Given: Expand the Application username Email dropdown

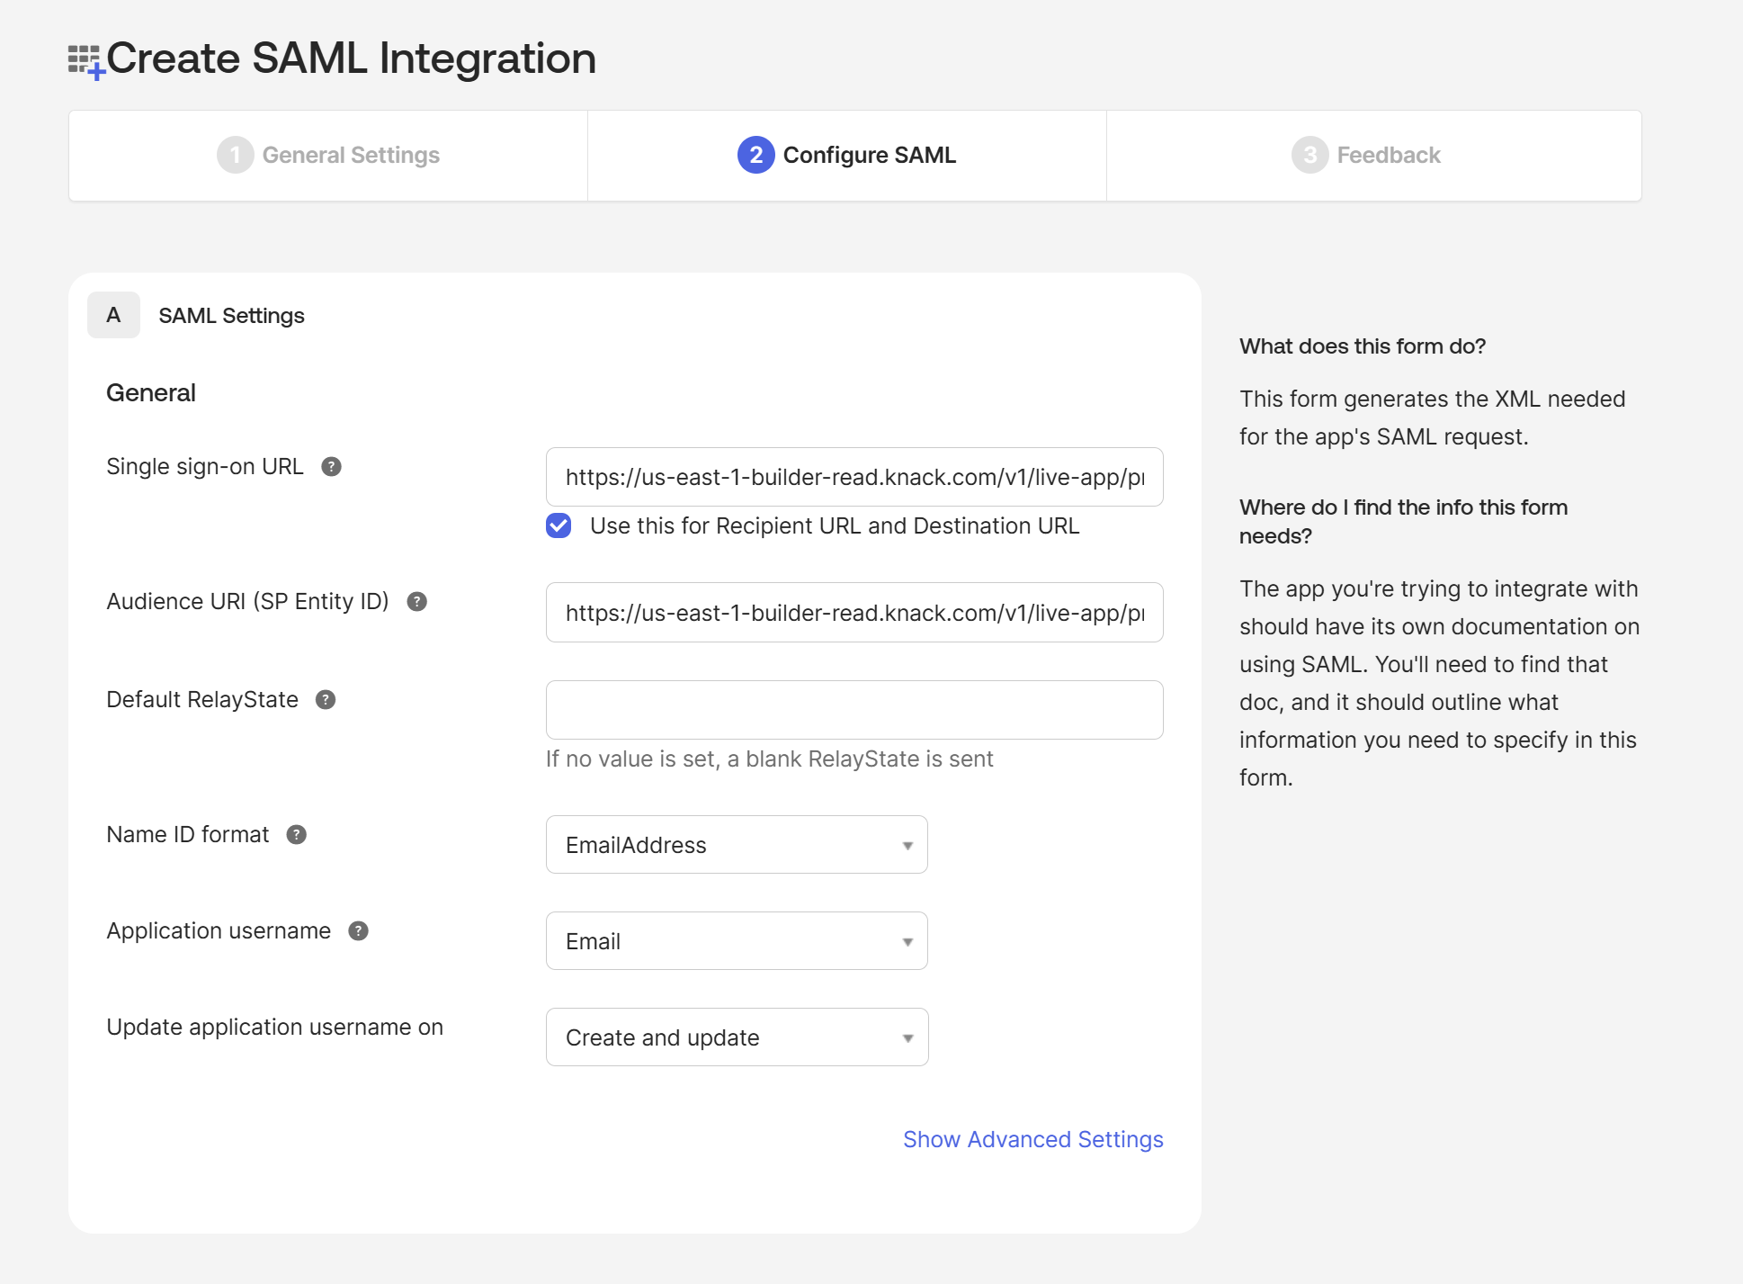Looking at the screenshot, I should pos(736,941).
